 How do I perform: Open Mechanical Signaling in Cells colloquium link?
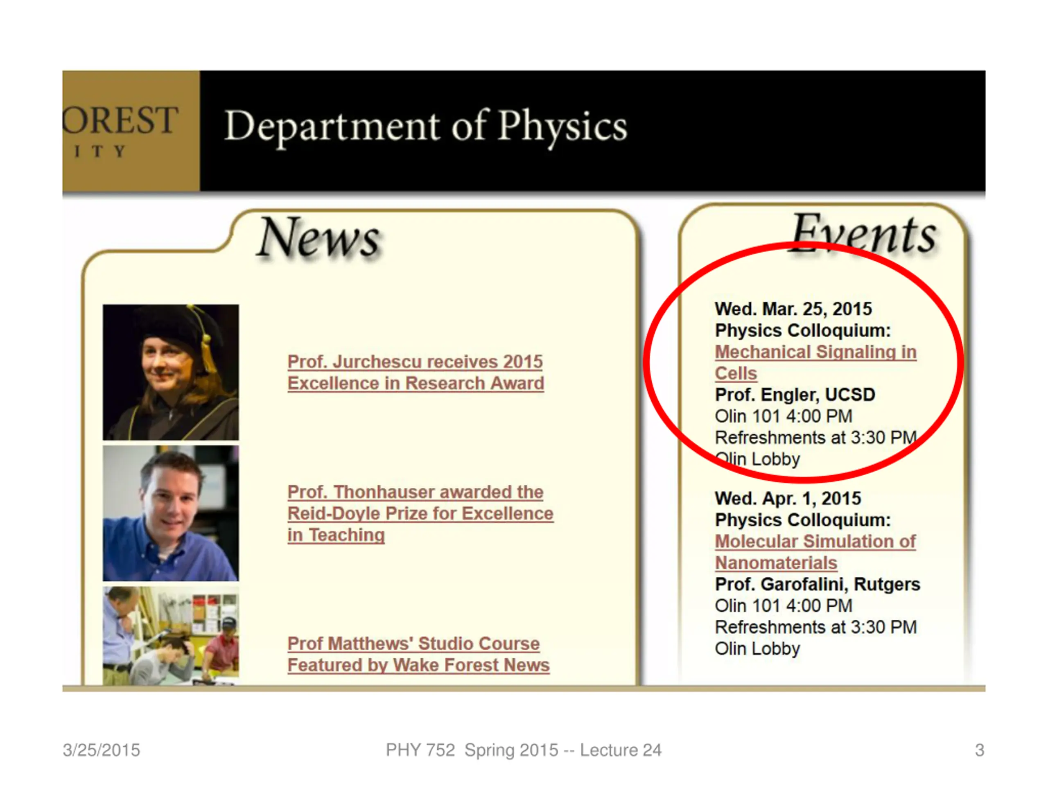coord(815,362)
